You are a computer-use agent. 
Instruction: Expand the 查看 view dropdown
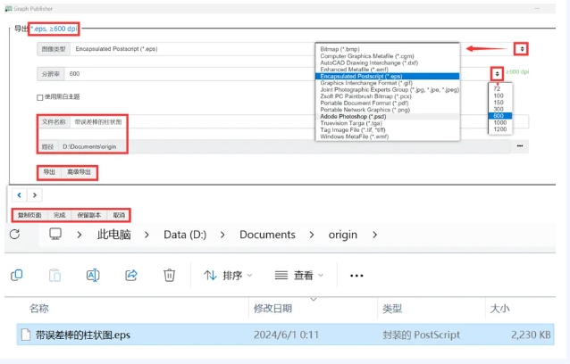pos(298,276)
